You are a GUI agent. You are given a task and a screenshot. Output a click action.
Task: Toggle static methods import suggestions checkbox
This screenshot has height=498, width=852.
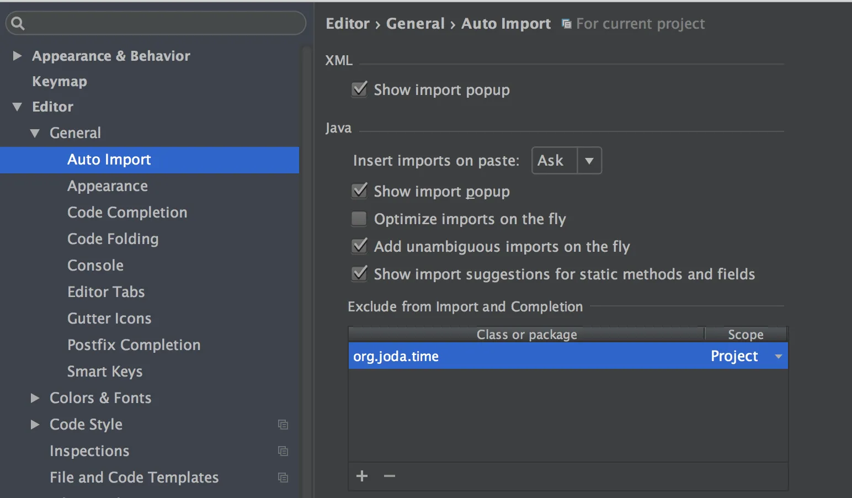tap(360, 274)
